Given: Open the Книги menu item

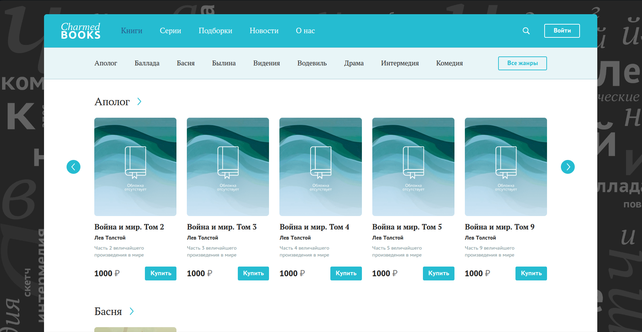Looking at the screenshot, I should point(131,31).
